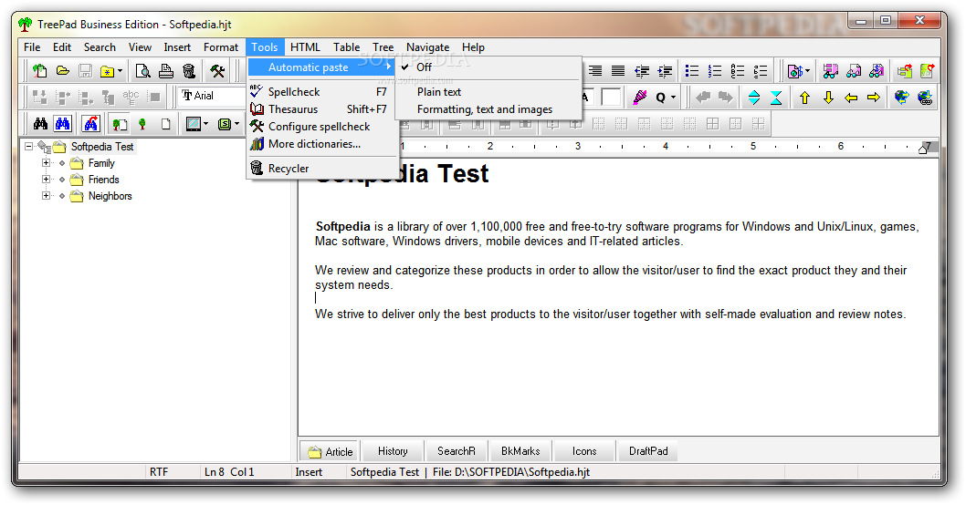Screen dimensions: 966x505
Task: Choose Plain text automatic paste mode
Action: 488,92
